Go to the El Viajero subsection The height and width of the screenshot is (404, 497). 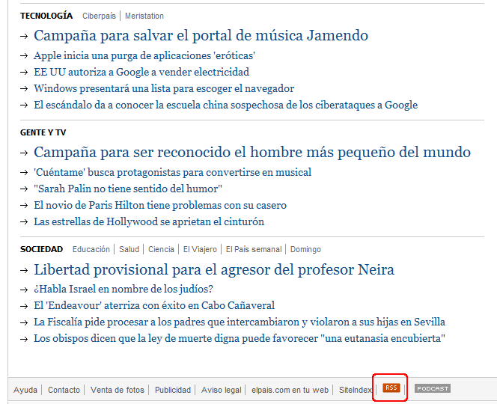pyautogui.click(x=200, y=249)
